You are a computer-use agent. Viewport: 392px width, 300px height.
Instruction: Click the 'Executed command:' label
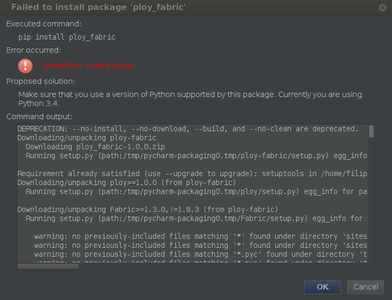[x=44, y=24]
